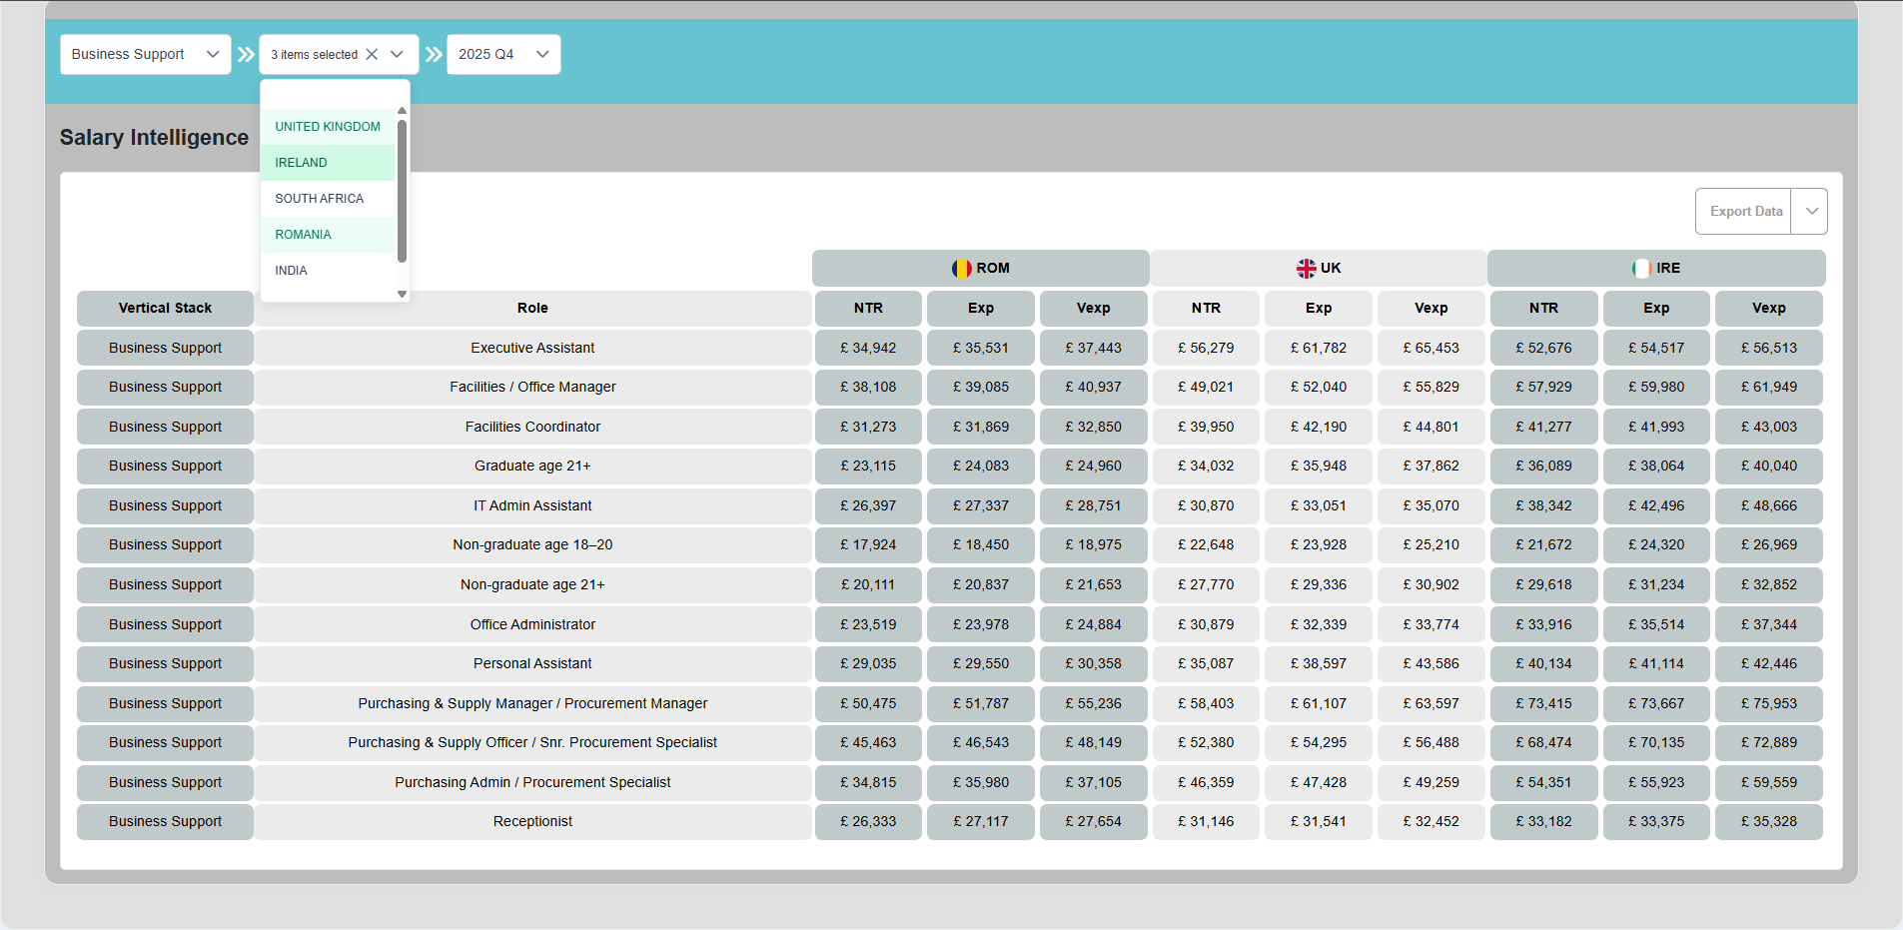Click the Facilities Coordinator role
The width and height of the screenshot is (1903, 930).
[532, 427]
